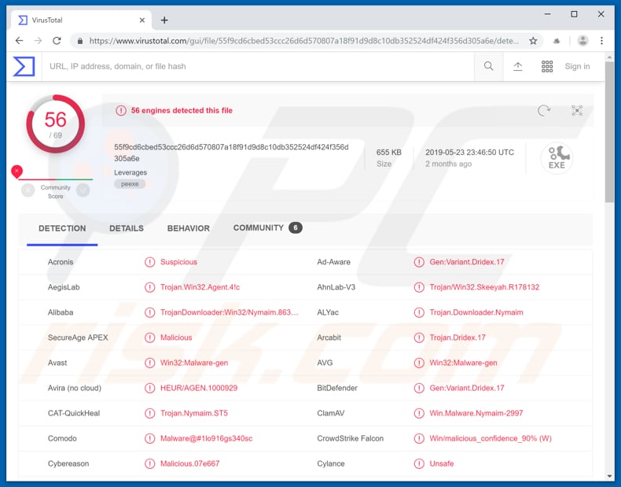Click the page vertical scrollbar thumb
621x487 pixels.
(x=610, y=133)
